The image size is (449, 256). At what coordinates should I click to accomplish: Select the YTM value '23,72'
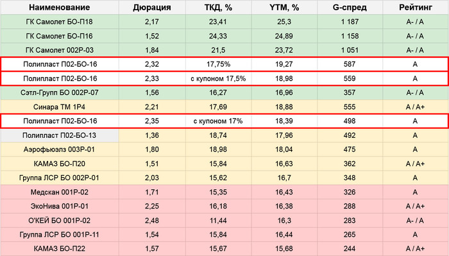[284, 50]
